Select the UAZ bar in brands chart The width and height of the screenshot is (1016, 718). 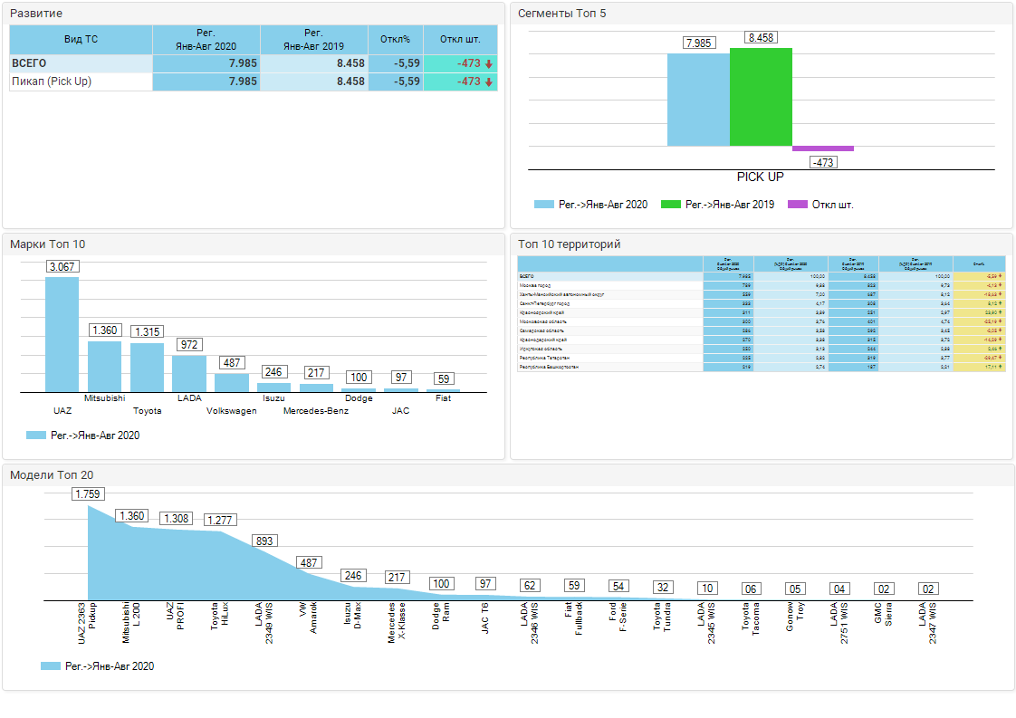coord(62,334)
